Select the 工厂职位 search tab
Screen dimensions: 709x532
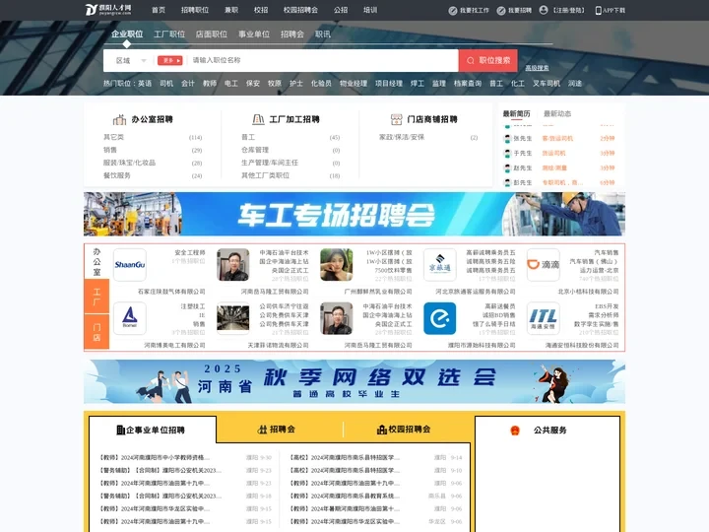click(169, 33)
